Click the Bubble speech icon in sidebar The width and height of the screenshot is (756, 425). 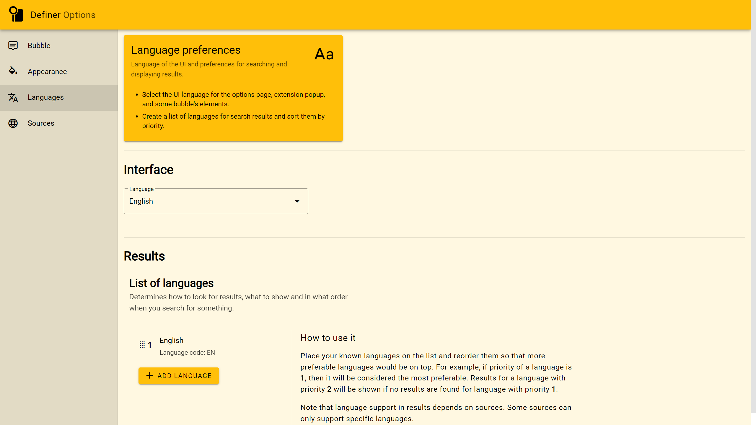pos(13,45)
